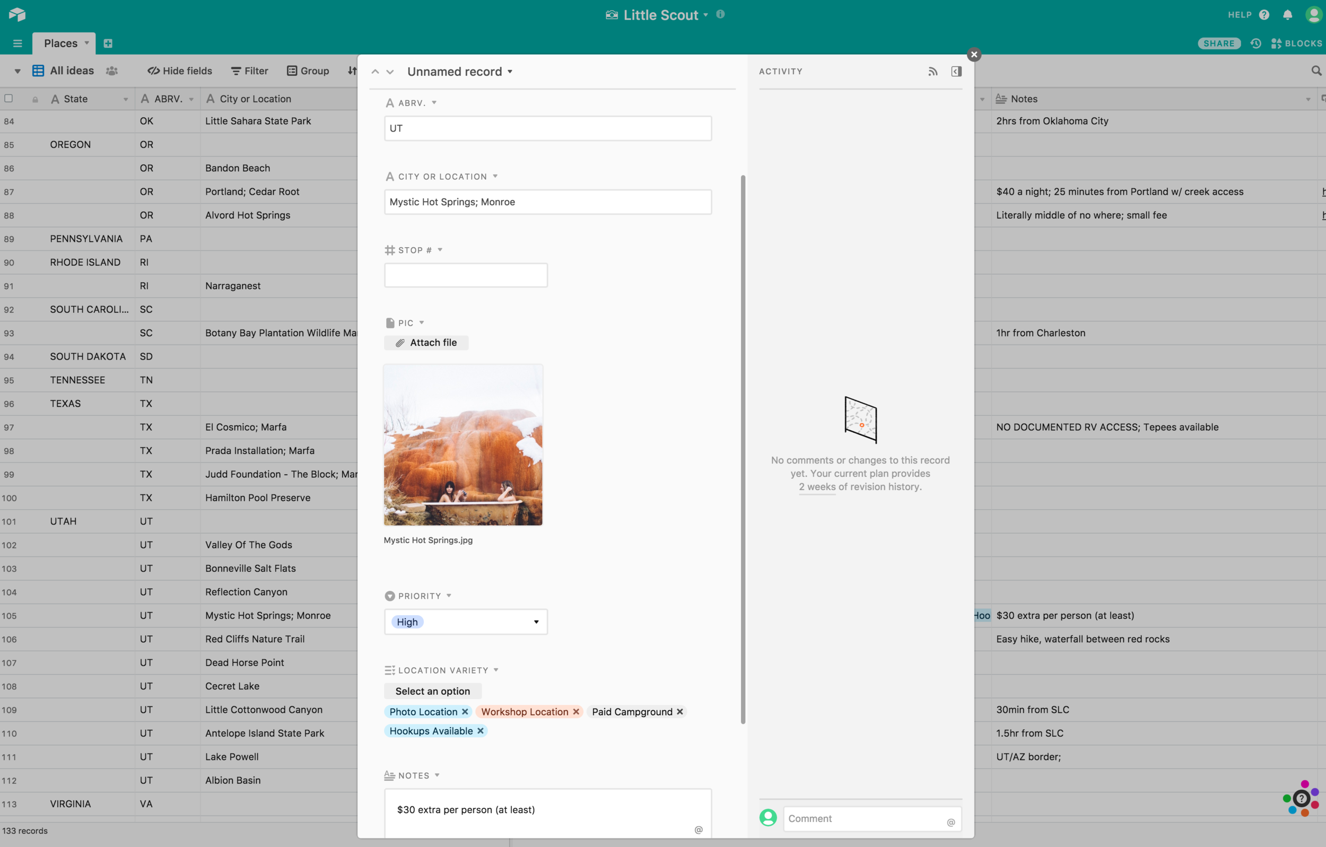Switch to the Places table tab
The width and height of the screenshot is (1326, 847).
(60, 43)
